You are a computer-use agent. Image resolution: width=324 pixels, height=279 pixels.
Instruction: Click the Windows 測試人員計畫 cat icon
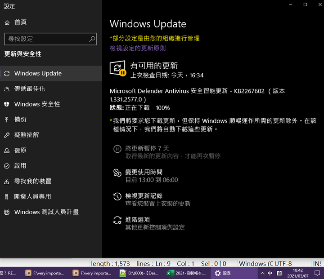click(7, 212)
